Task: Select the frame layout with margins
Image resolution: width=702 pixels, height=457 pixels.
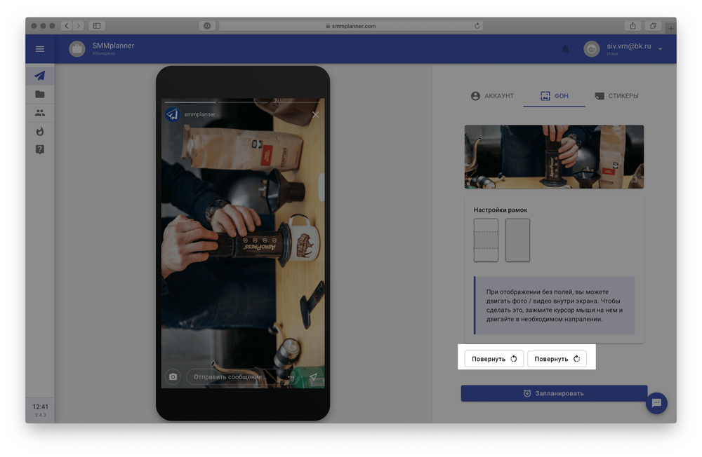Action: 486,240
